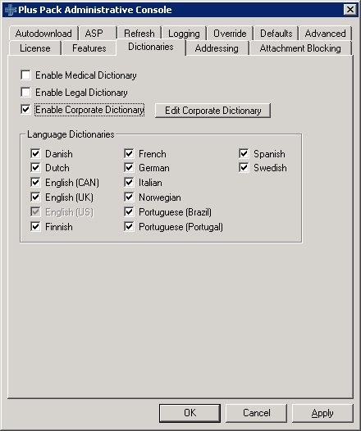The height and width of the screenshot is (431, 361).
Task: Click the Cancel button
Action: tap(257, 413)
